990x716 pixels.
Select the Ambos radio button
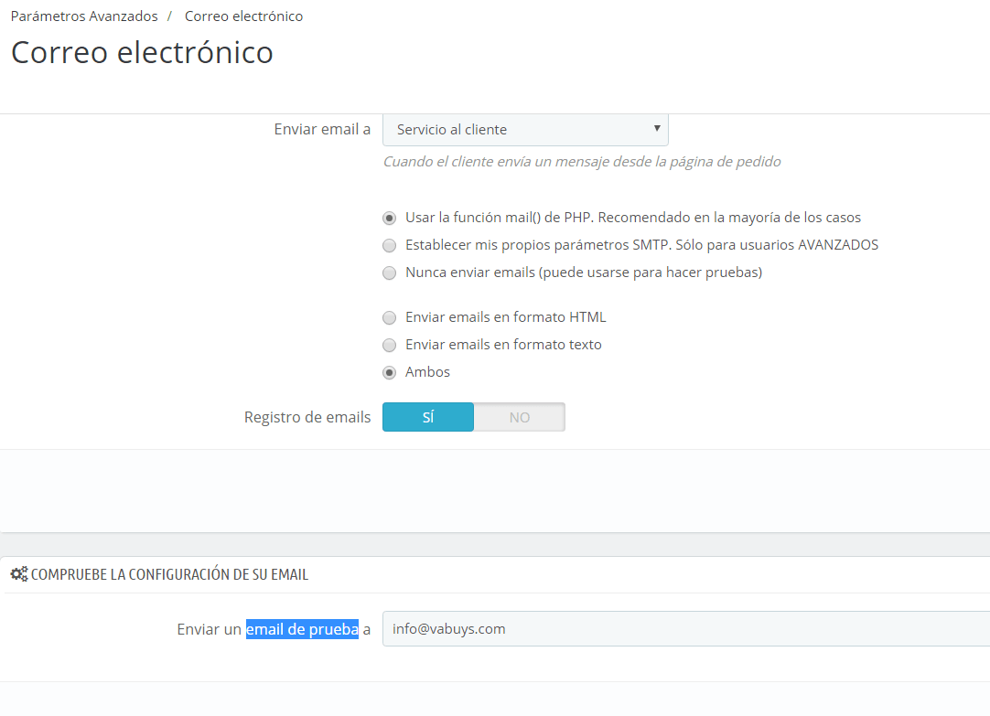coord(390,373)
